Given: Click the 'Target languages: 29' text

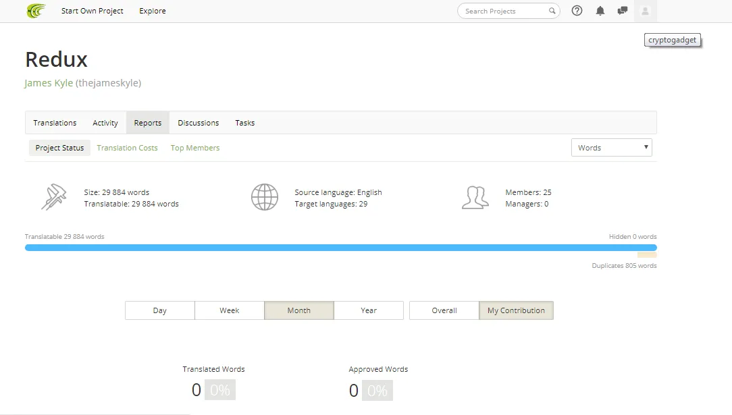Looking at the screenshot, I should [x=331, y=204].
